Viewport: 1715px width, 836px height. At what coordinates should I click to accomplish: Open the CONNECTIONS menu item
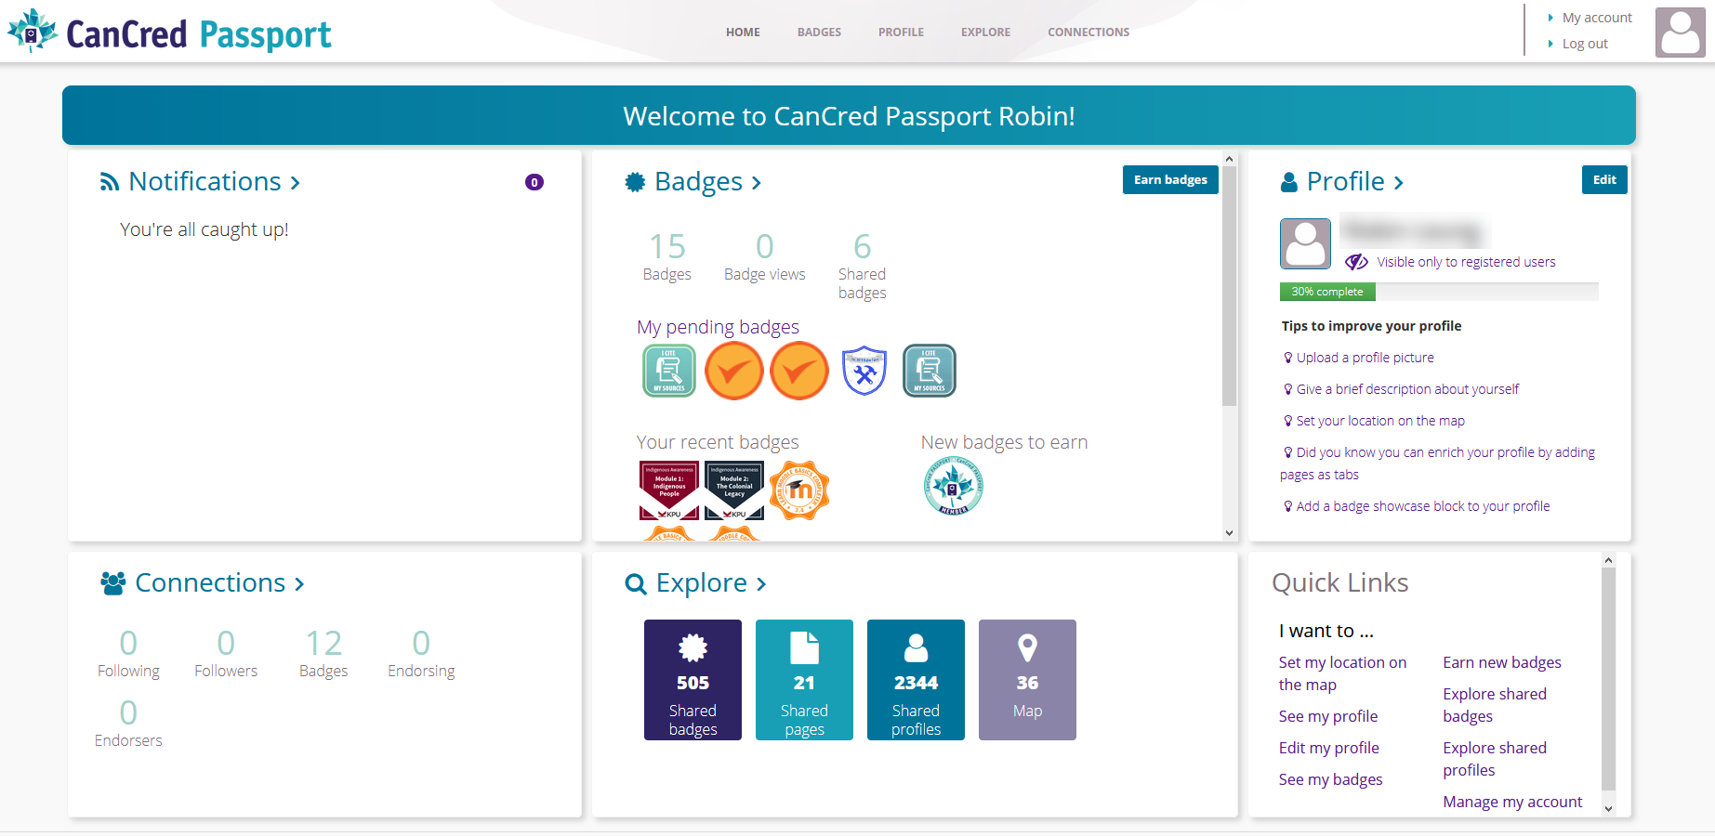1088,32
